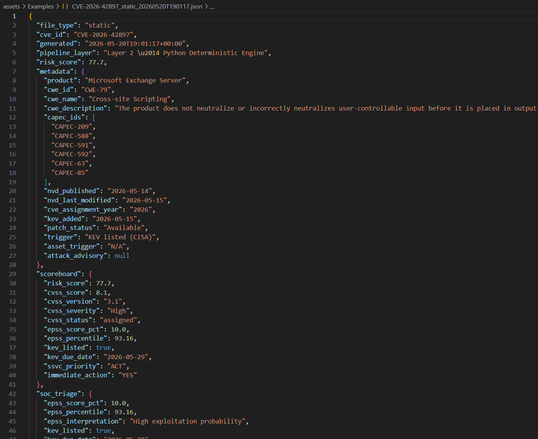Click the "CAPEC-85" array entry
Image resolution: width=538 pixels, height=439 pixels.
click(70, 173)
